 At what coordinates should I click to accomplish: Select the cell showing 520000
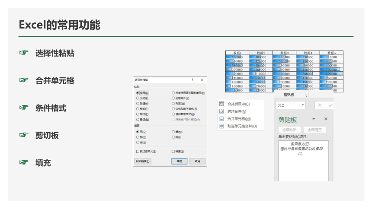pos(285,61)
